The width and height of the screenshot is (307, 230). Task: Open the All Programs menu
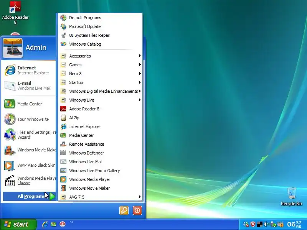30,196
